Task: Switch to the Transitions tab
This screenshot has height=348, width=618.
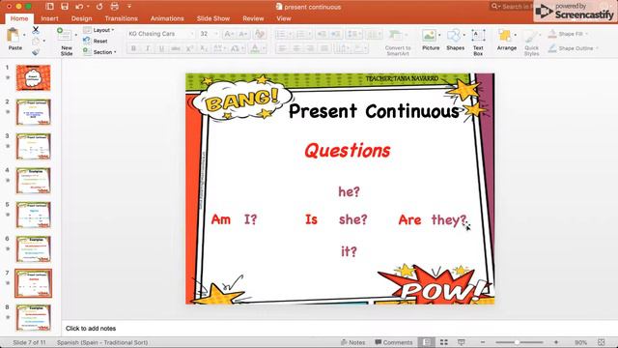Action: click(122, 18)
